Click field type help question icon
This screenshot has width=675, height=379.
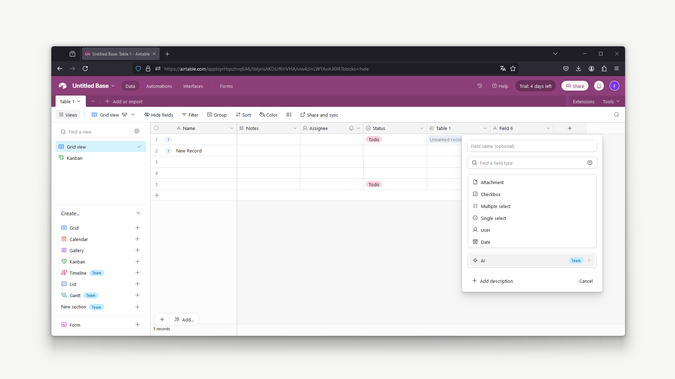pos(590,163)
